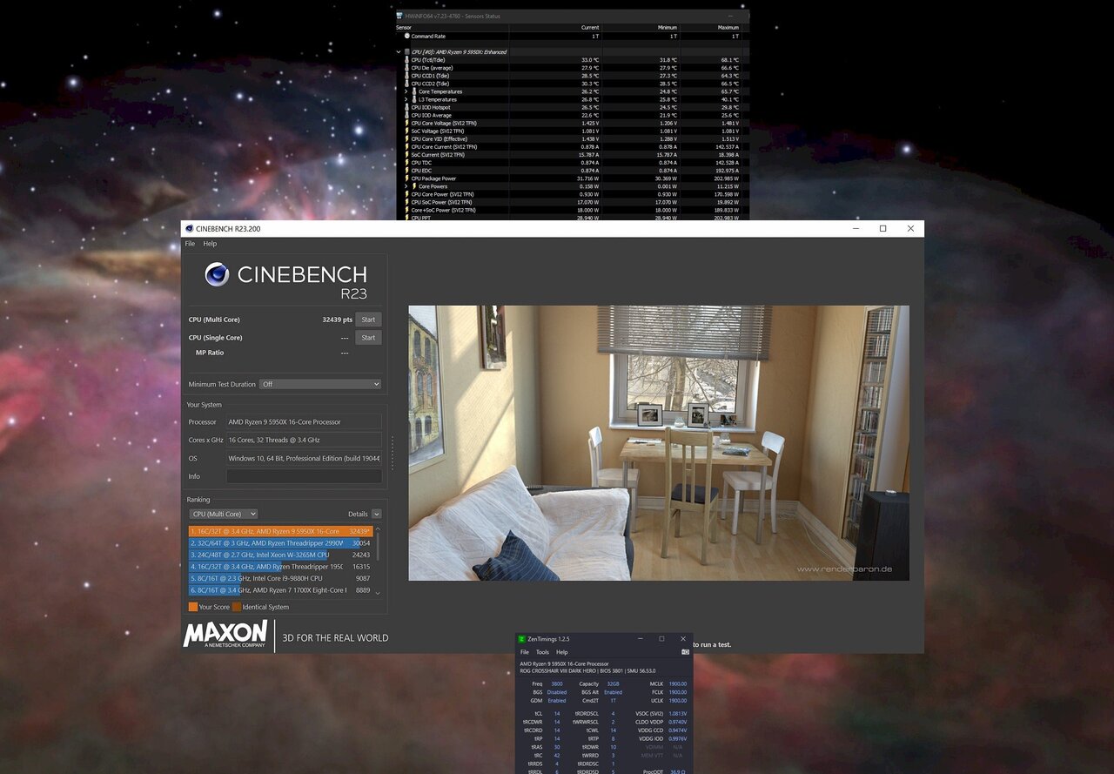Open the CPU (Multi Core) ranking dropdown

(x=223, y=514)
